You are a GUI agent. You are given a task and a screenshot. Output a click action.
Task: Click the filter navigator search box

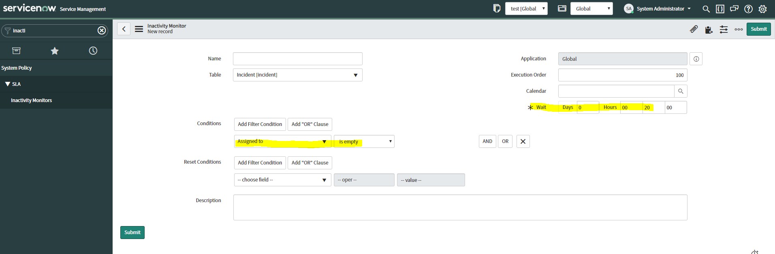(x=55, y=30)
